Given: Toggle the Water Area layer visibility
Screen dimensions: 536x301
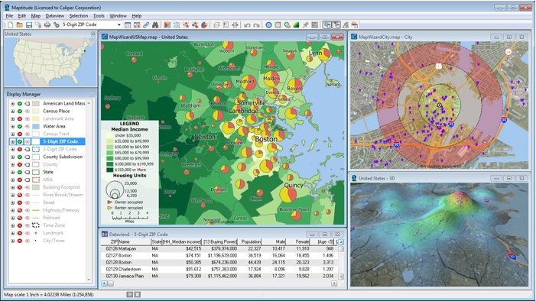Looking at the screenshot, I should tap(20, 126).
